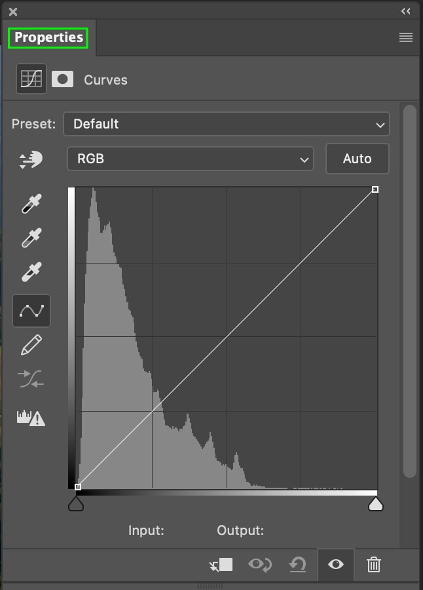Pick the white point eyedropper
The width and height of the screenshot is (423, 590).
pos(31,271)
